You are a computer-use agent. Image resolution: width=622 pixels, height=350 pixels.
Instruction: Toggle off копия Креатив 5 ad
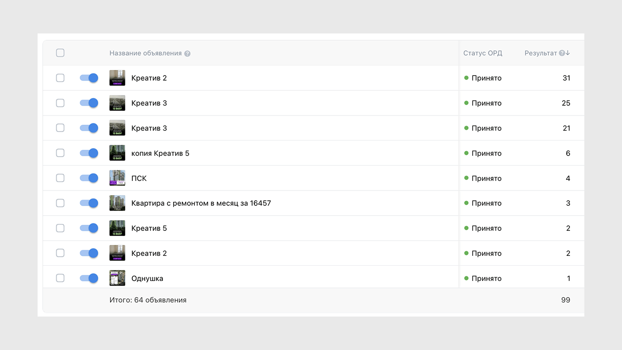(x=89, y=153)
